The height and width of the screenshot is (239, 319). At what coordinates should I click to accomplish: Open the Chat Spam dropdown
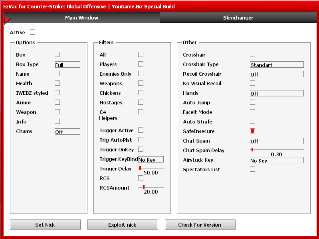277,141
